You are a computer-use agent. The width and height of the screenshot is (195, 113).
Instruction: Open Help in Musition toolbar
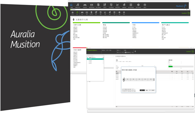click(145, 6)
